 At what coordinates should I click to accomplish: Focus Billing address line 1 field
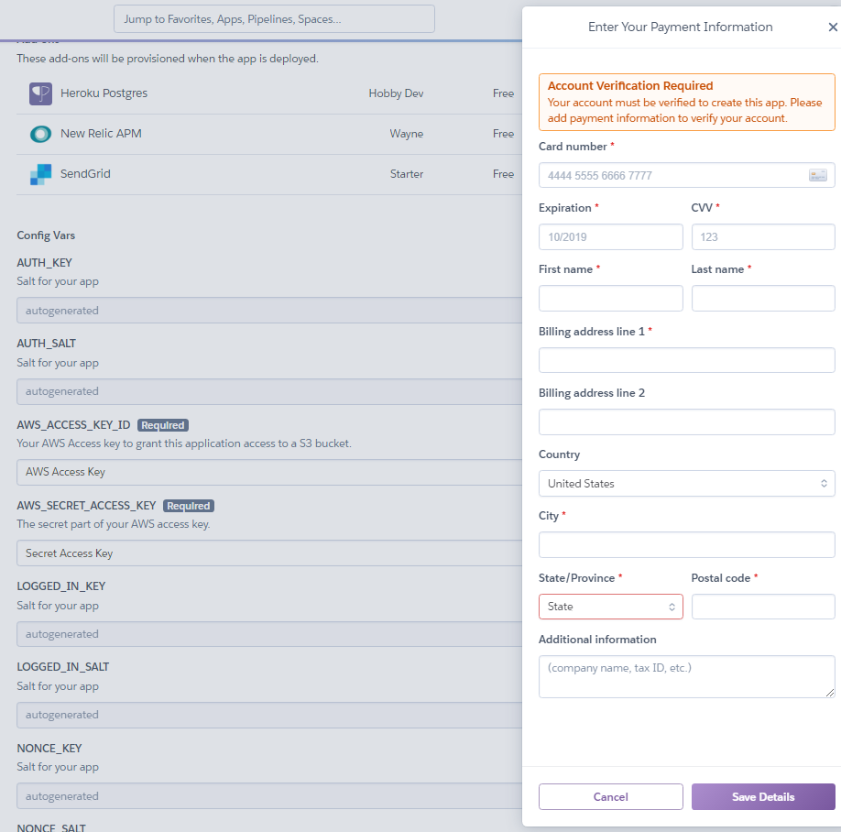pyautogui.click(x=686, y=360)
